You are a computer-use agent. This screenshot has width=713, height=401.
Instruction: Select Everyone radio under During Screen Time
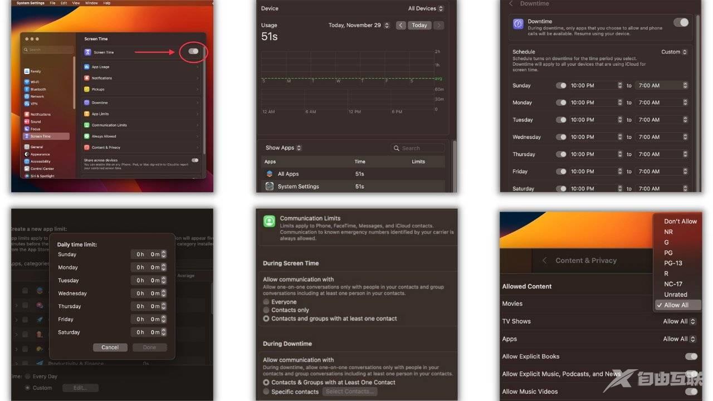coord(266,302)
